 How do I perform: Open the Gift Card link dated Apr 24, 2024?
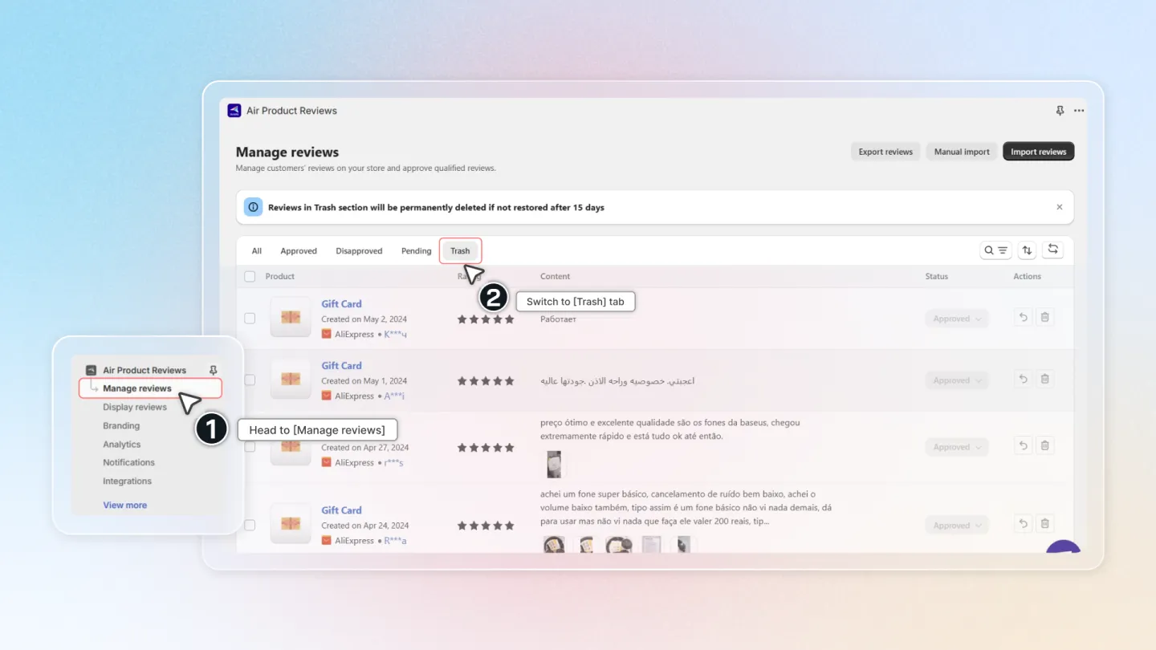(x=342, y=510)
